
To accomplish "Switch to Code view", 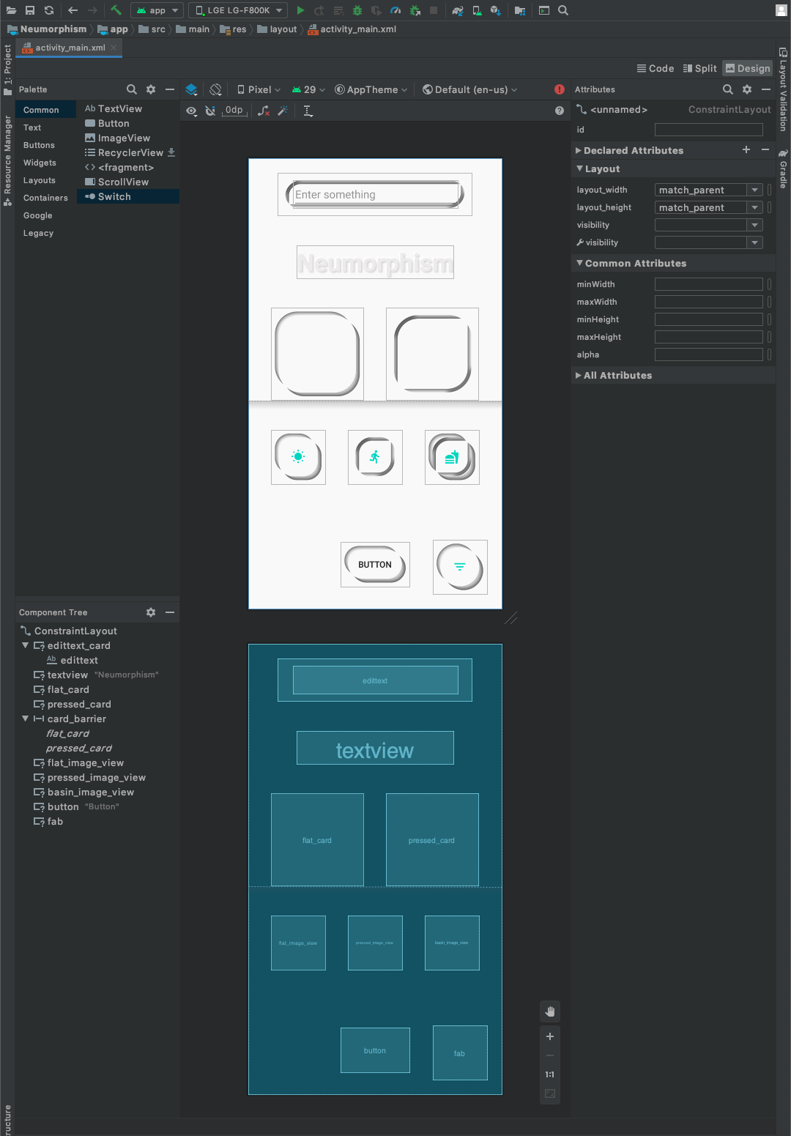I will pos(655,68).
